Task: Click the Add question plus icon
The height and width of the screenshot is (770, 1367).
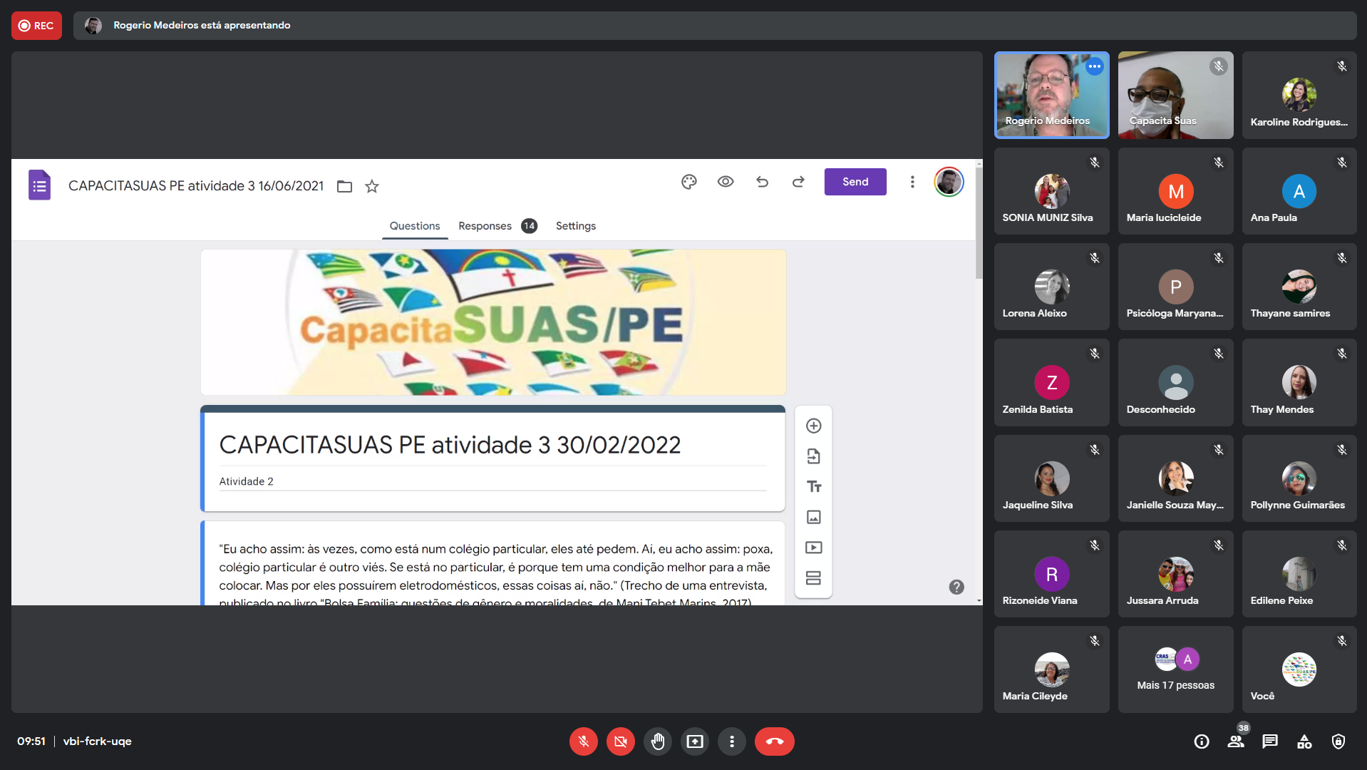Action: [x=813, y=426]
